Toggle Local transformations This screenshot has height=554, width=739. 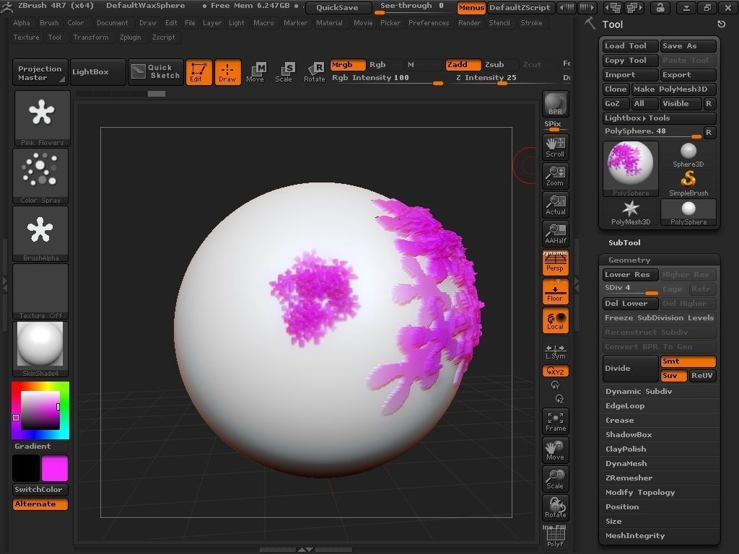point(555,320)
